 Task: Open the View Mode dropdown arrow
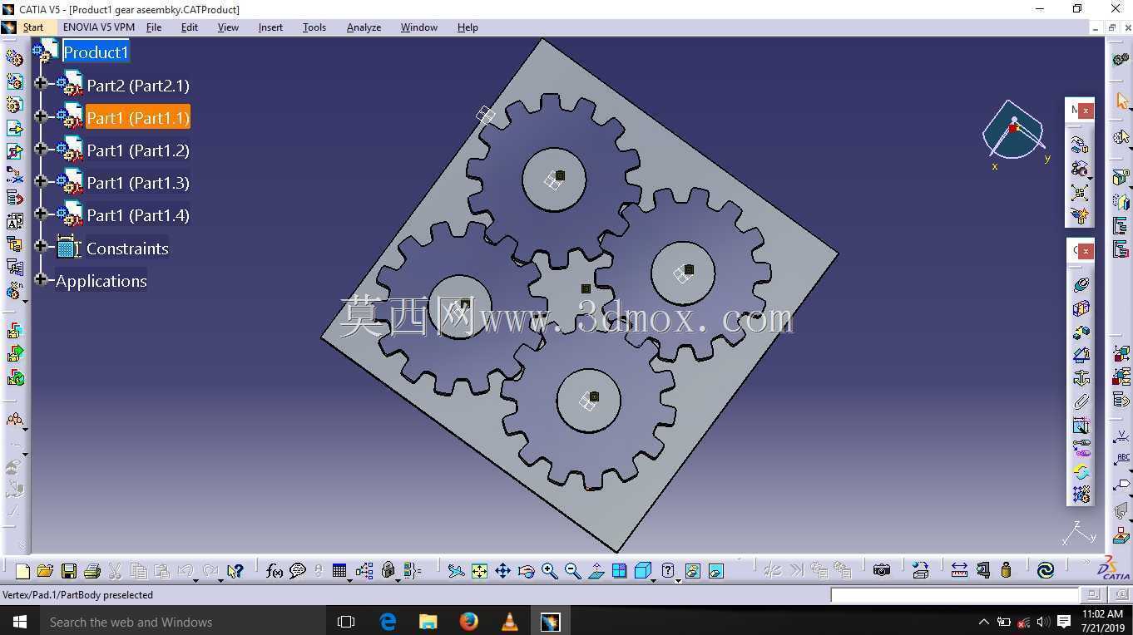point(678,580)
